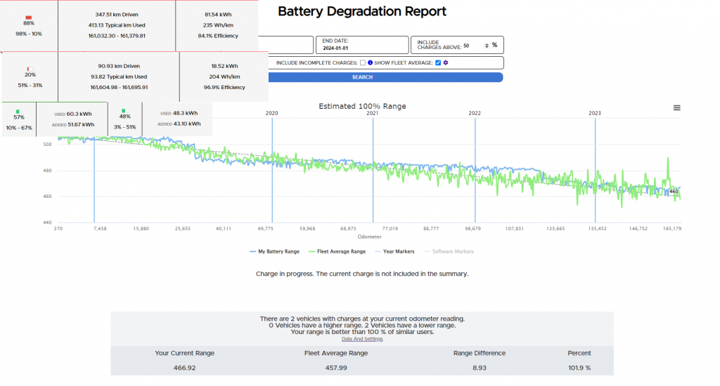The height and width of the screenshot is (386, 720).
Task: Open the Data And Settings link
Action: [x=362, y=339]
